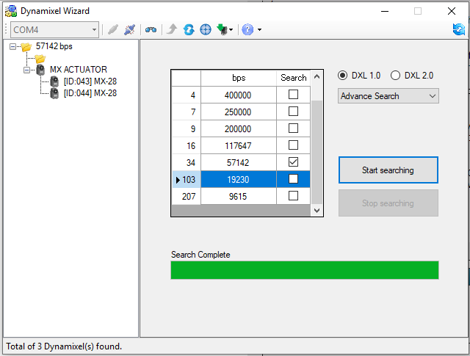Image resolution: width=470 pixels, height=356 pixels.
Task: Click the bps column header
Action: pyautogui.click(x=239, y=79)
